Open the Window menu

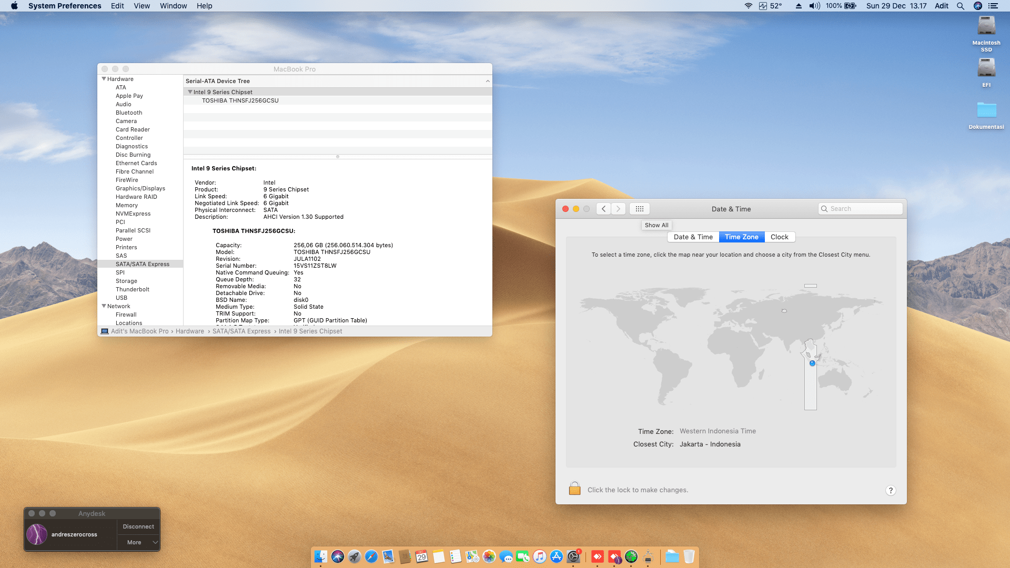tap(173, 6)
